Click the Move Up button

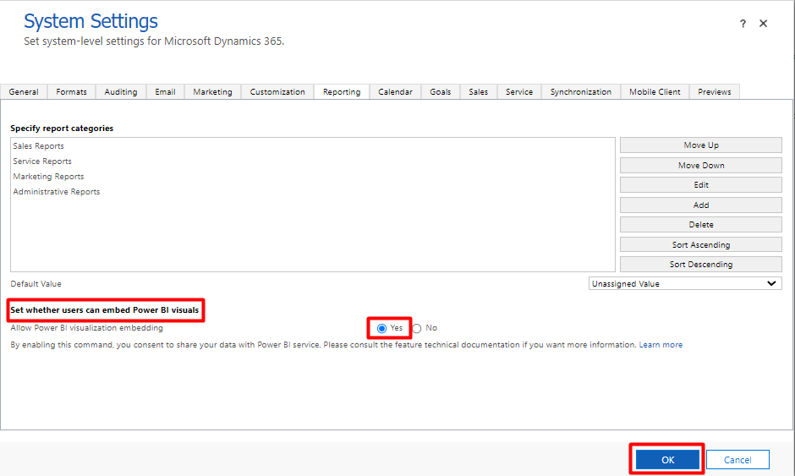pos(700,145)
